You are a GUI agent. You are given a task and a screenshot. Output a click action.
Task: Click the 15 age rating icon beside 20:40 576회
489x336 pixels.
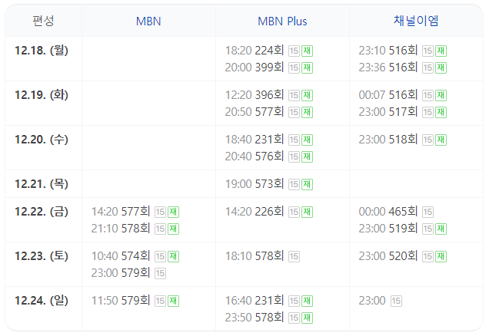point(294,156)
